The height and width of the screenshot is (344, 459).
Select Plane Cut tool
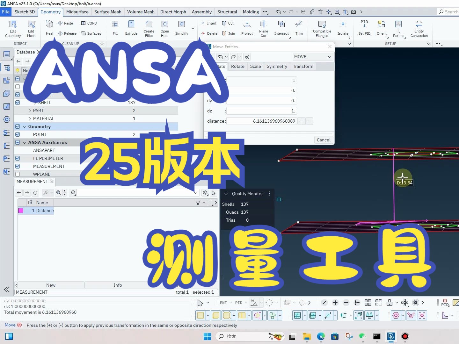pyautogui.click(x=264, y=29)
